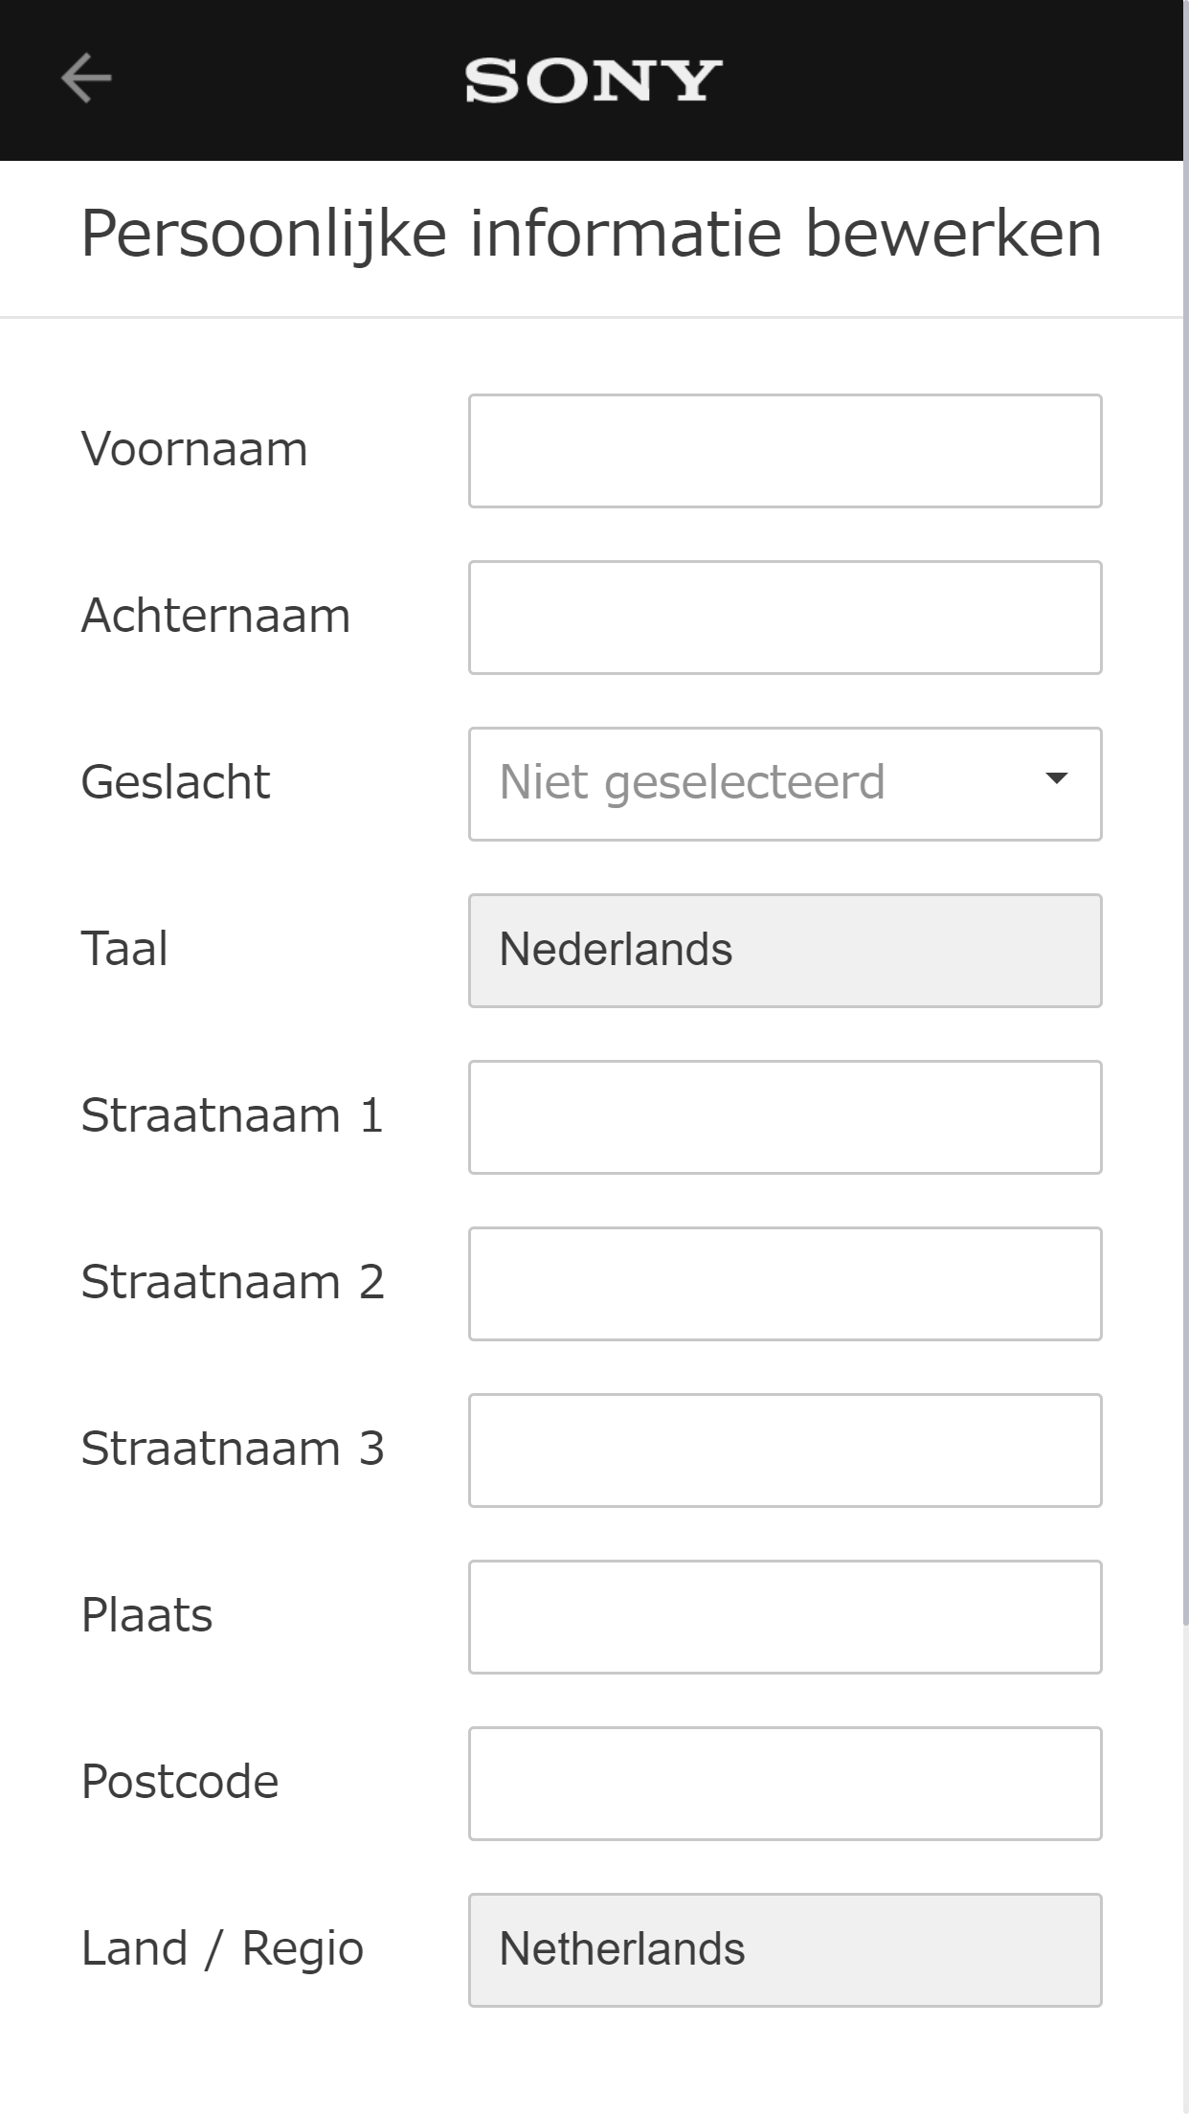The height and width of the screenshot is (2114, 1189).
Task: Click the Land / Regio label text
Action: (221, 1948)
